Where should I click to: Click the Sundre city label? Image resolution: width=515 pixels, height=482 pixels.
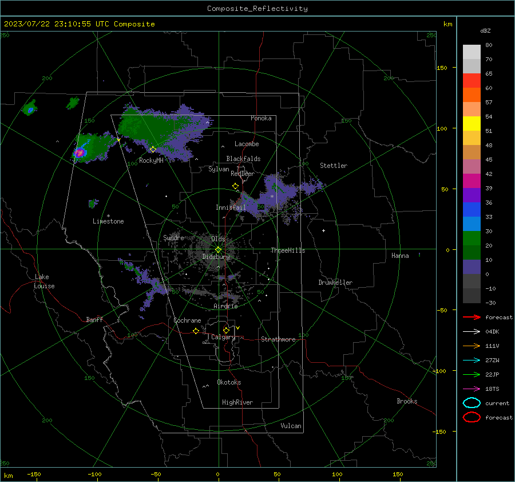pyautogui.click(x=173, y=237)
